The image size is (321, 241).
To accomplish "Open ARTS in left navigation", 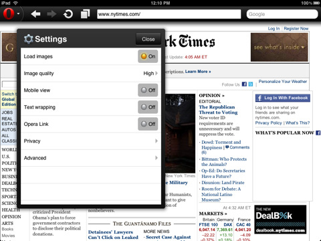I will click(x=7, y=223).
